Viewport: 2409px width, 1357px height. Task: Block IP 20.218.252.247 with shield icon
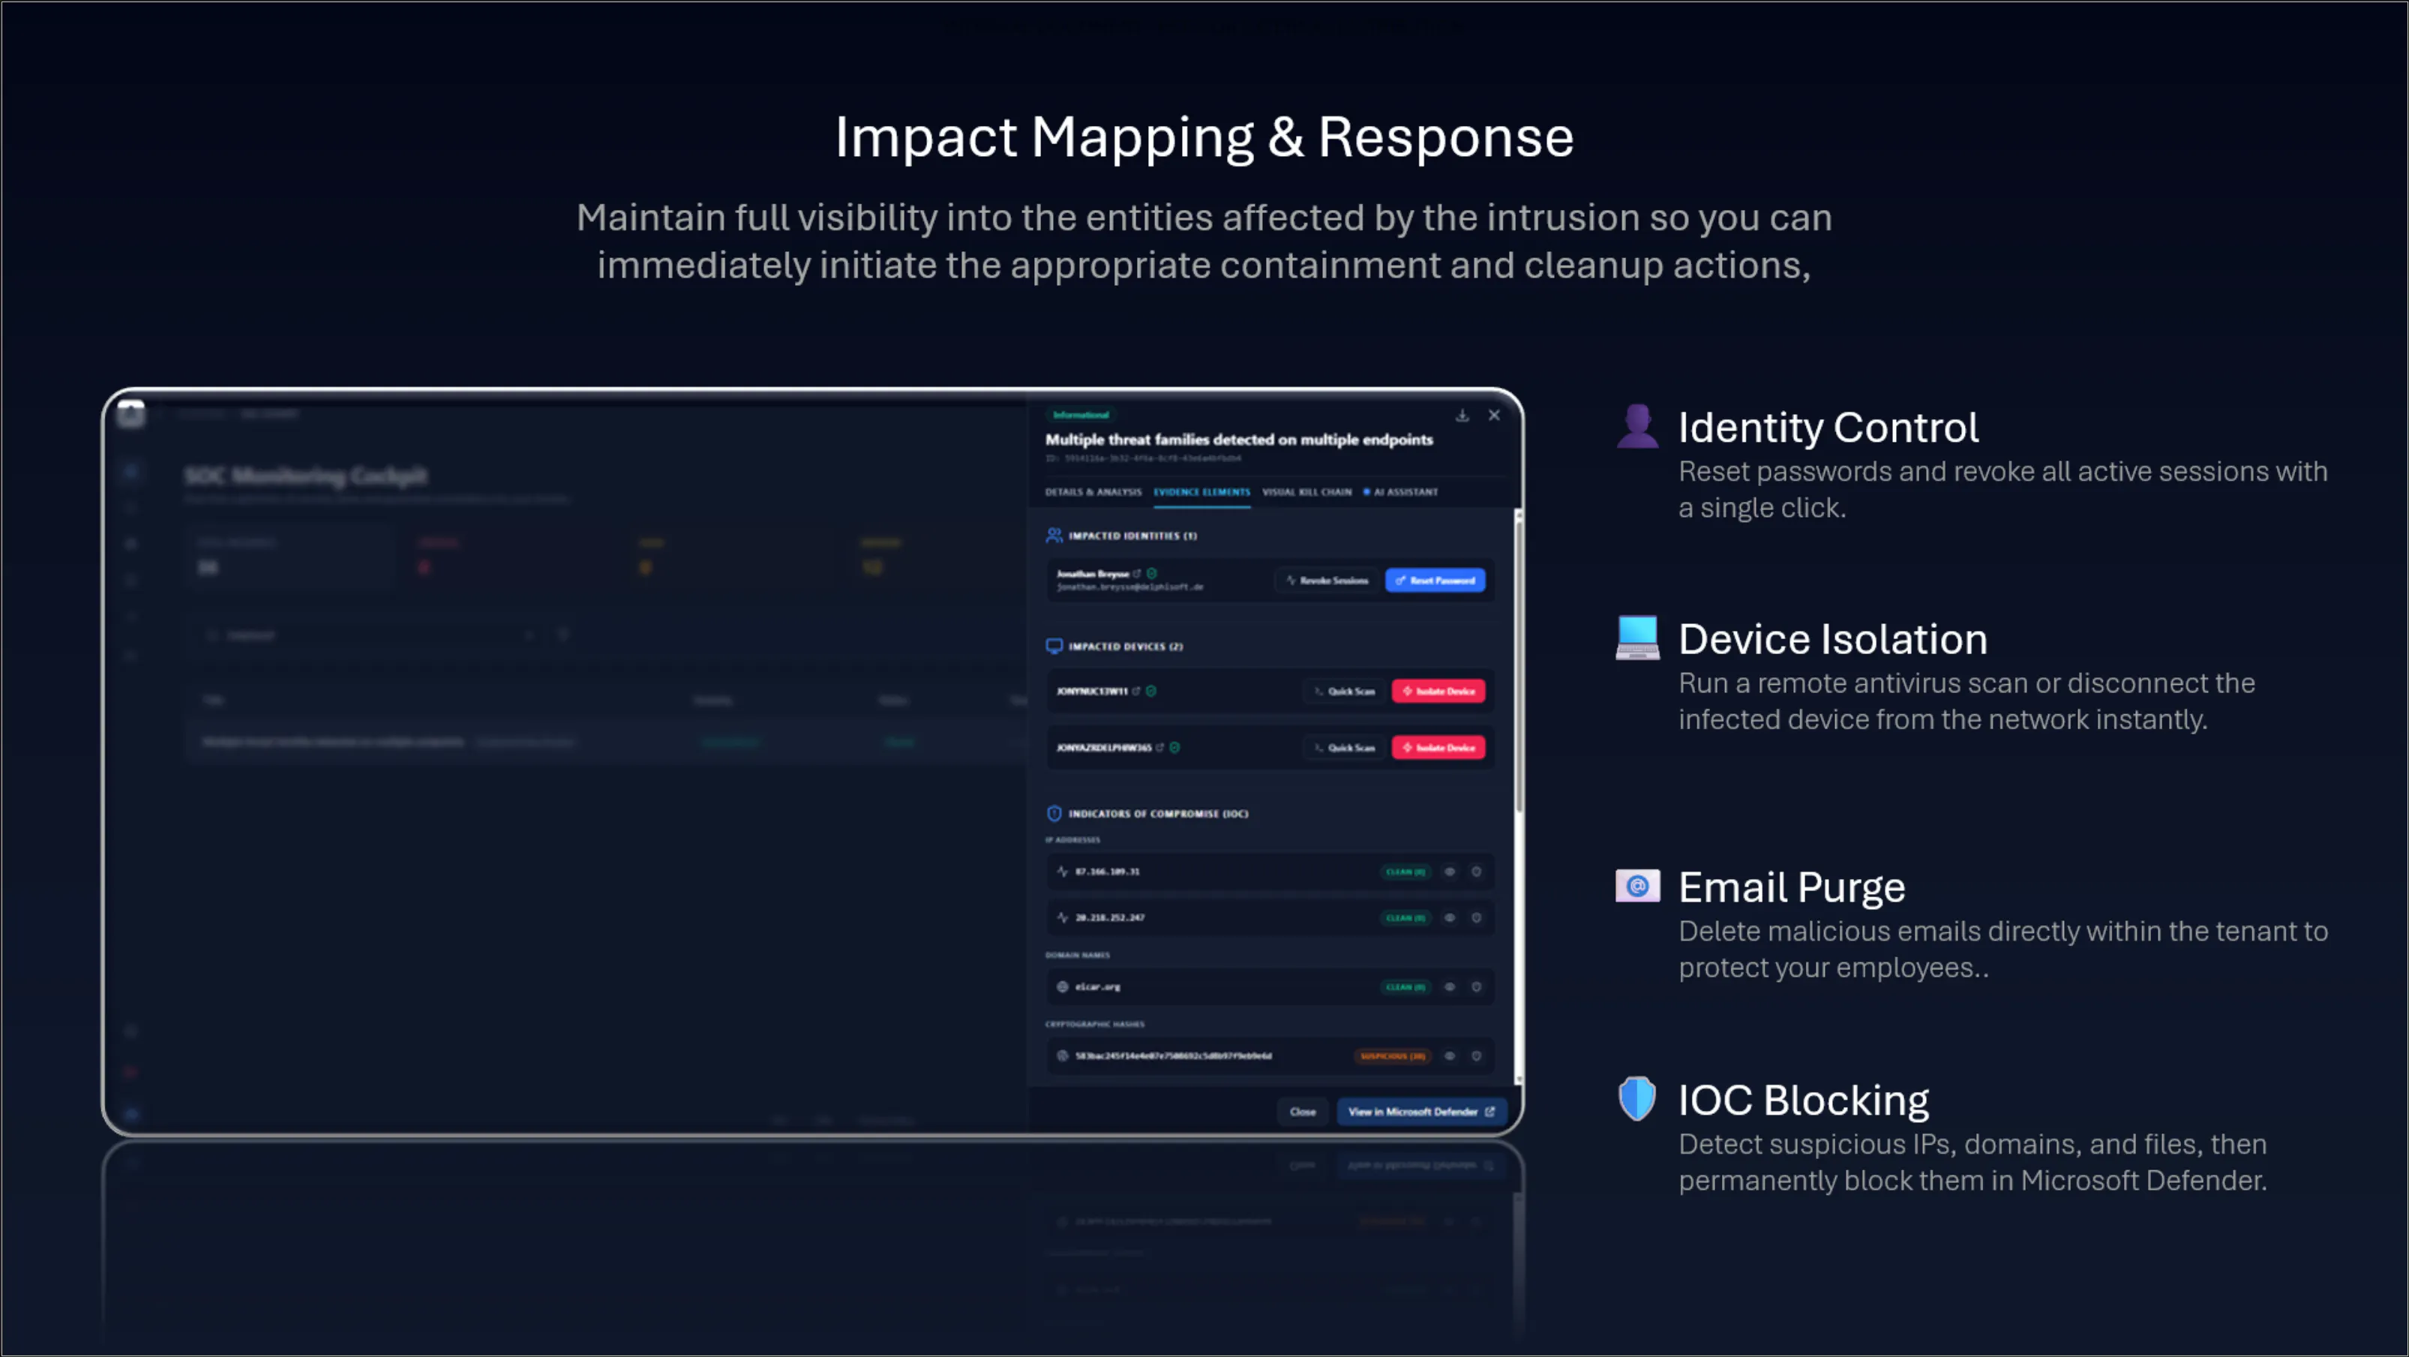point(1477,917)
